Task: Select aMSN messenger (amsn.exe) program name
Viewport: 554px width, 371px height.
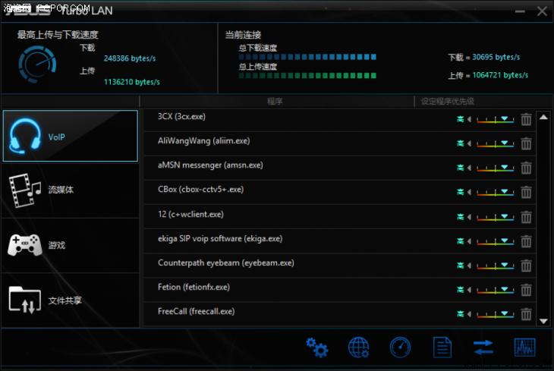Action: point(210,165)
